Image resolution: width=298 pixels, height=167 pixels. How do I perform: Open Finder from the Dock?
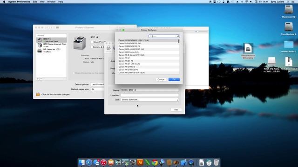tap(82, 162)
